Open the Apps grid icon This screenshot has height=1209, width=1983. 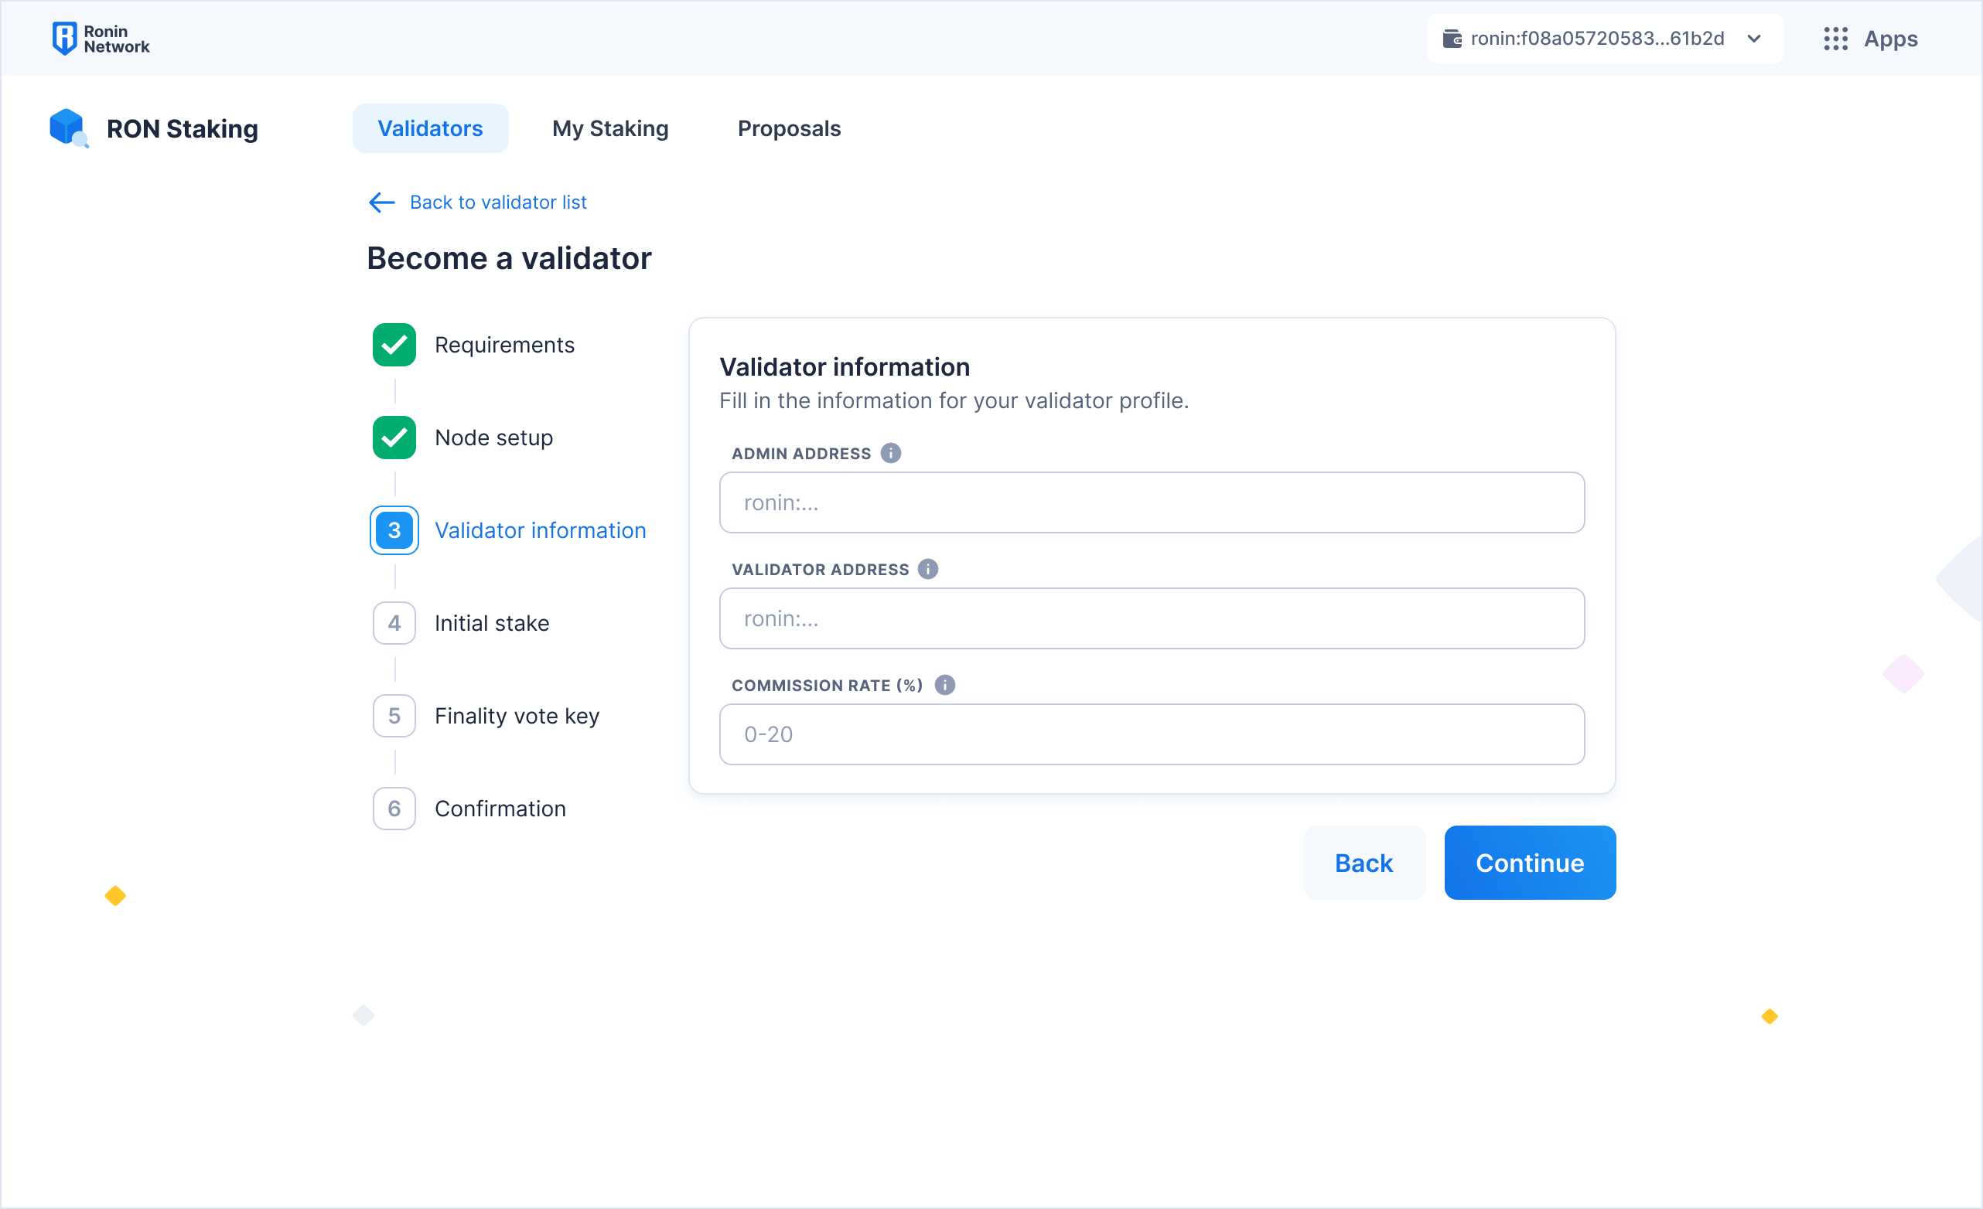[x=1836, y=39]
